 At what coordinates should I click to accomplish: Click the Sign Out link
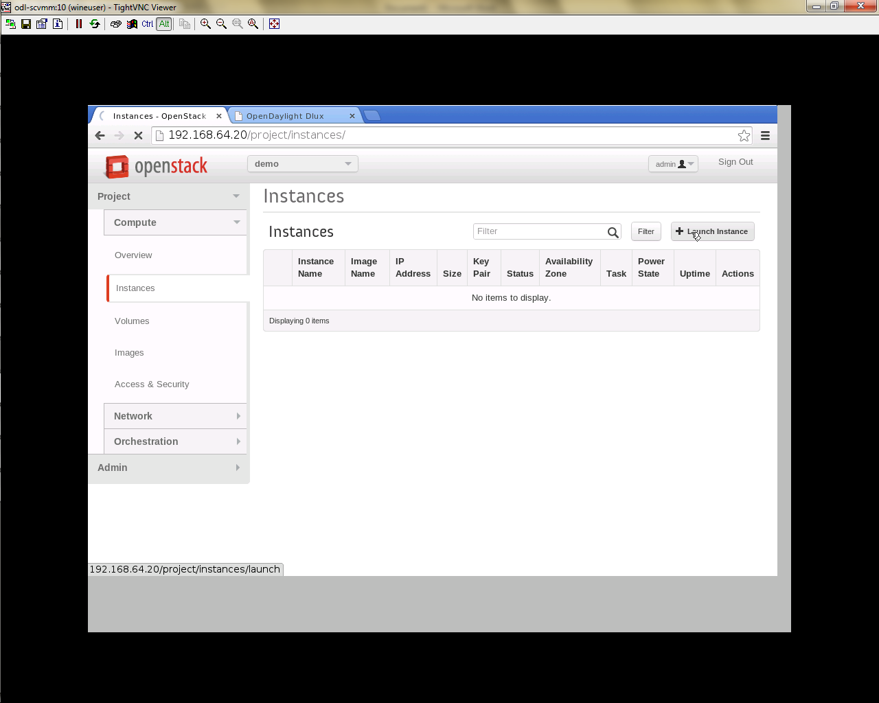pyautogui.click(x=735, y=162)
